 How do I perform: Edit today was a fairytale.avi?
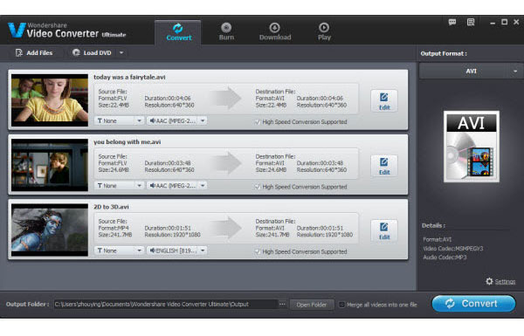pos(384,101)
